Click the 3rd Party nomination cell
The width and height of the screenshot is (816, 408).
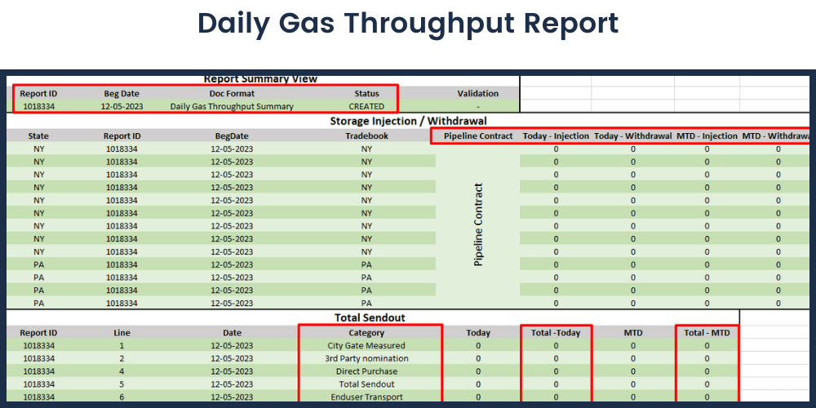click(366, 358)
